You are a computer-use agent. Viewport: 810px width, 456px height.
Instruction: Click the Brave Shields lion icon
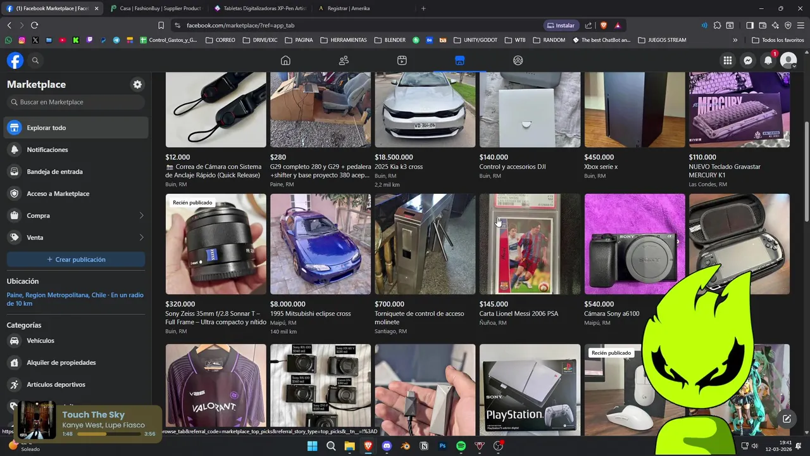tap(603, 25)
